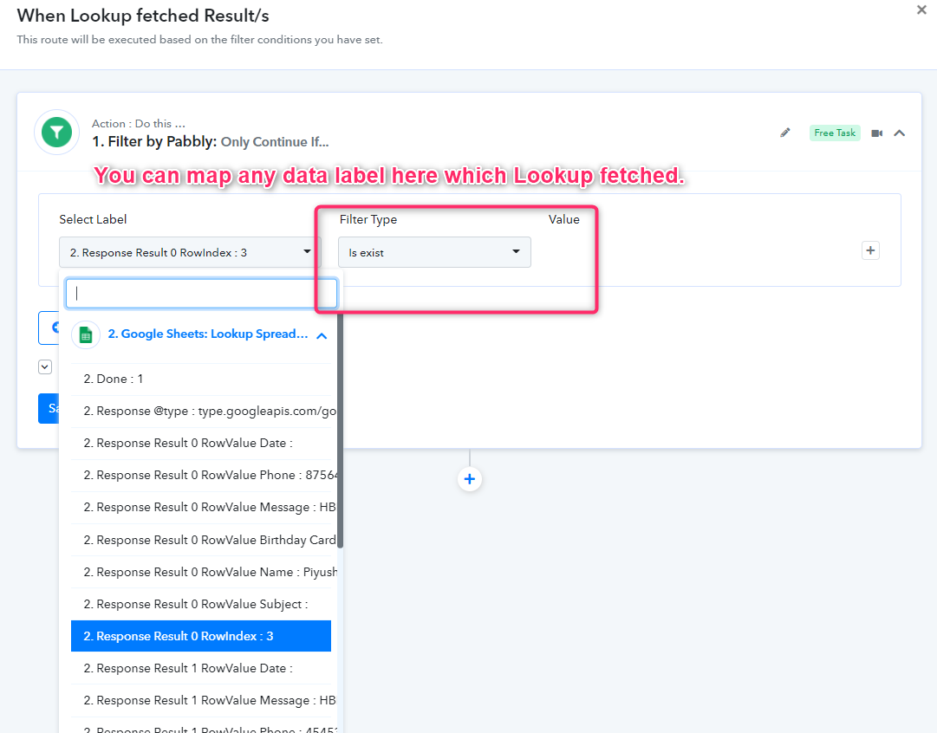Pick Response Result 0 RowIndex : 3
937x733 pixels.
point(200,636)
